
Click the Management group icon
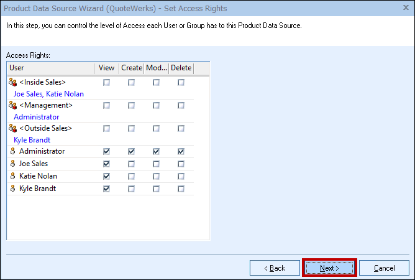pyautogui.click(x=12, y=105)
